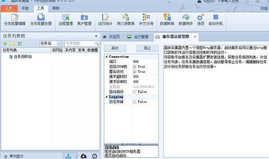This screenshot has height=159, width=269.
Task: Uncheck the 返回JSON数 True checkbox
Action: [134, 67]
